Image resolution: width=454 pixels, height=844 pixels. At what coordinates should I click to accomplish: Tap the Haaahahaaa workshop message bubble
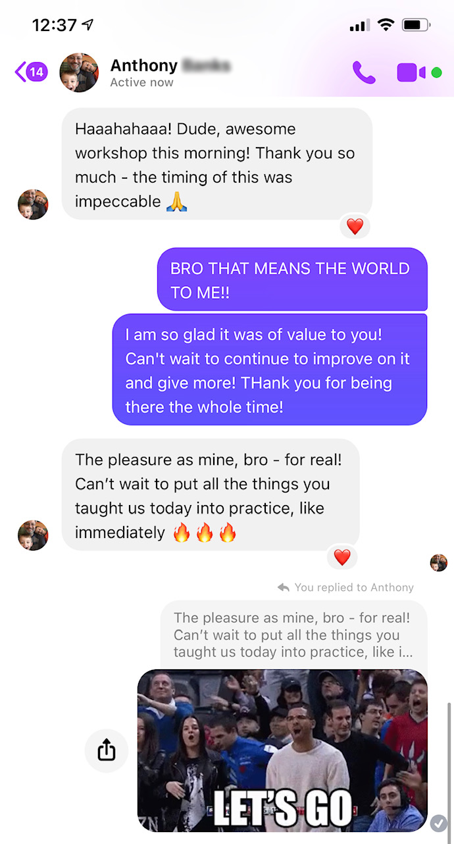(217, 164)
